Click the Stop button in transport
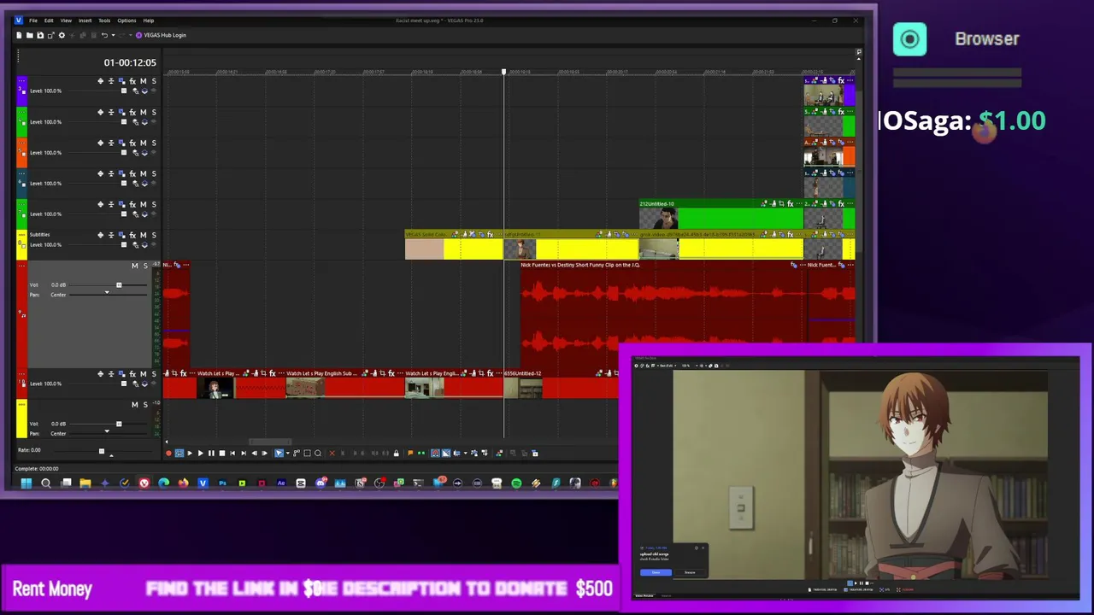This screenshot has width=1094, height=615. tap(222, 453)
